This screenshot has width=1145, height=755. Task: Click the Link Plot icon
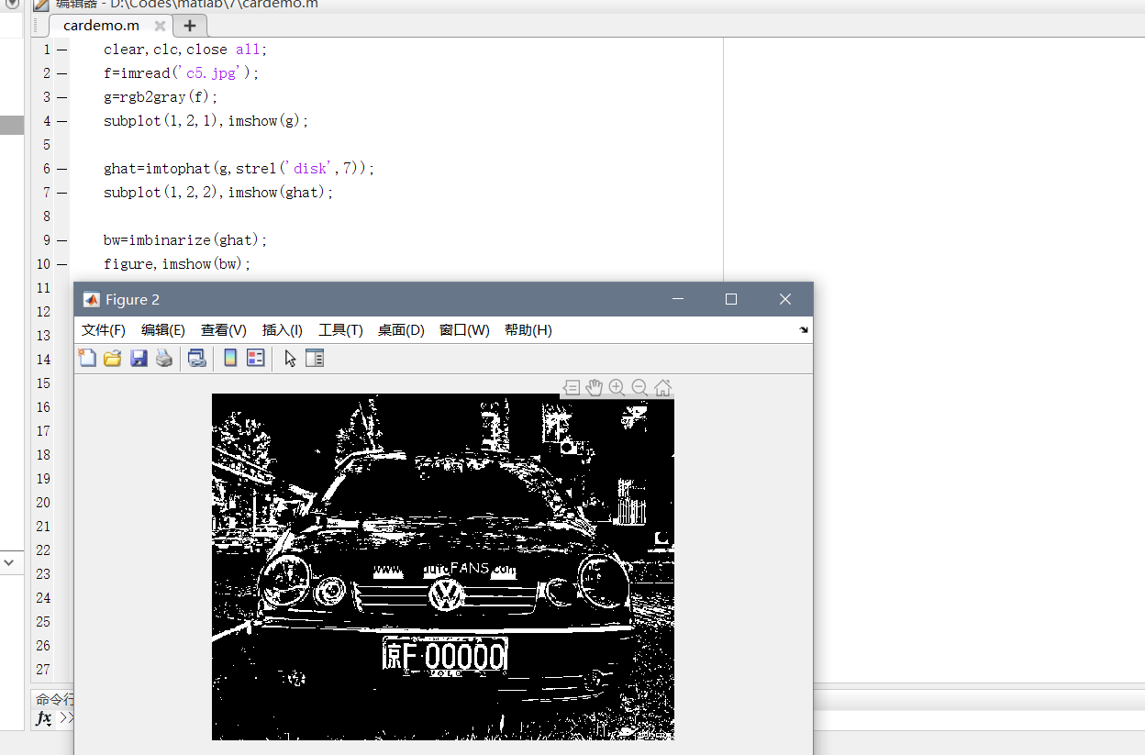coord(197,359)
